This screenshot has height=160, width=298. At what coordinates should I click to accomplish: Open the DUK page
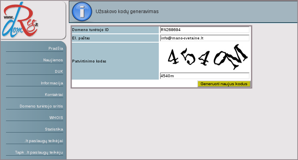(x=59, y=72)
